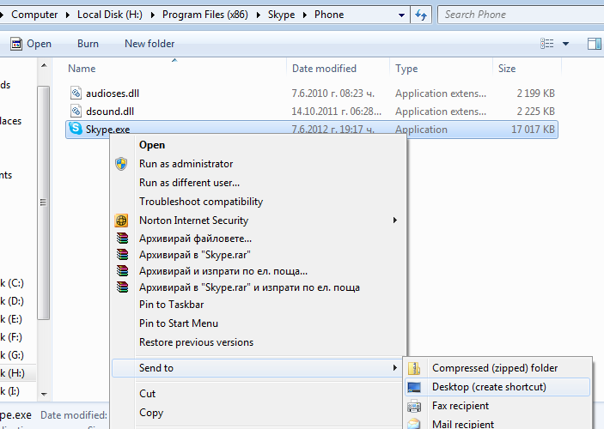Click the Open toolbar icon

16,44
